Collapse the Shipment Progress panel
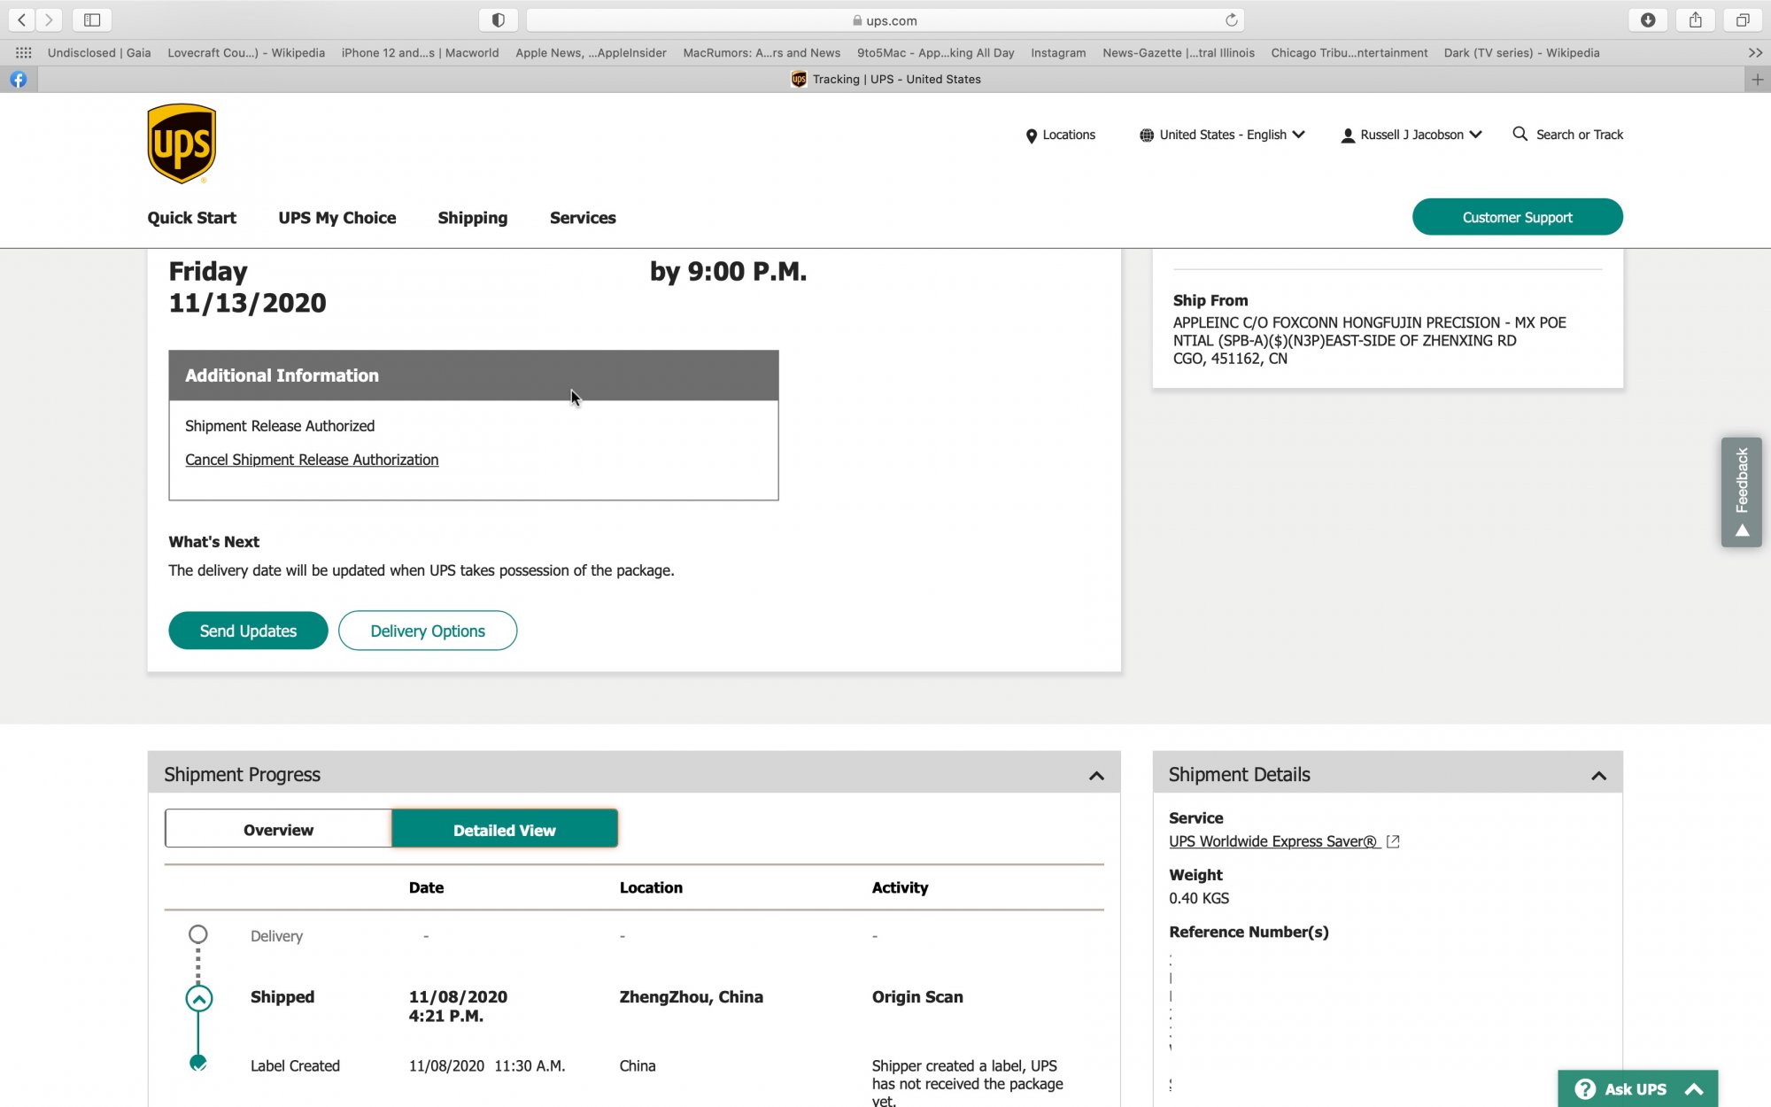The height and width of the screenshot is (1107, 1771). (x=1096, y=776)
